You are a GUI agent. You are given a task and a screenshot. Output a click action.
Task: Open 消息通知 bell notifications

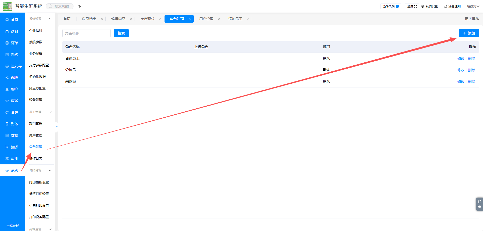452,6
